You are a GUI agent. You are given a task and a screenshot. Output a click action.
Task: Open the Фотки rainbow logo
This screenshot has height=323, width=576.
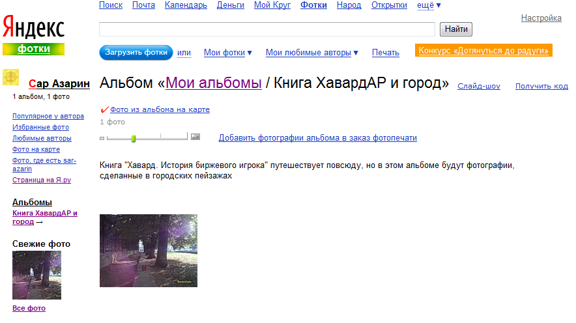(33, 49)
